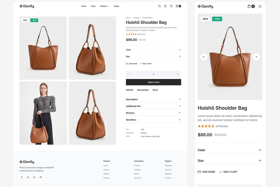Image resolution: width=280 pixels, height=187 pixels.
Task: Open the Instagram icon in footer
Action: [28, 177]
